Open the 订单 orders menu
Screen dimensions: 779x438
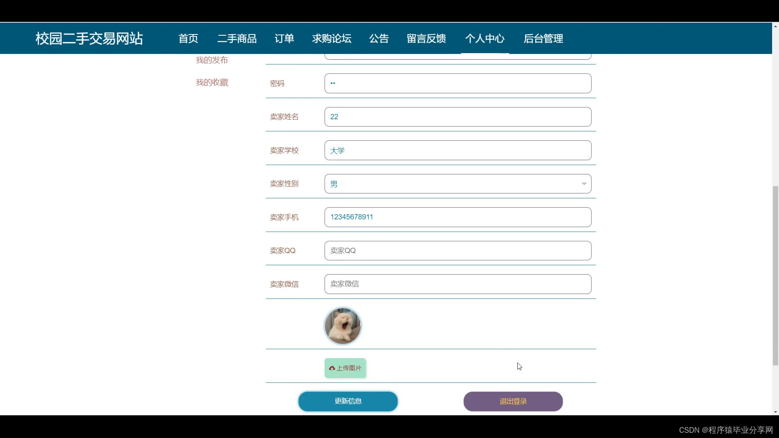(x=284, y=39)
